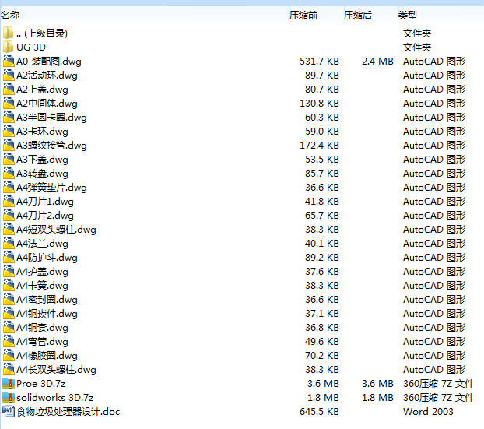Image resolution: width=484 pixels, height=429 pixels.
Task: Click the solidworks 3D.7z archive icon
Action: [x=9, y=397]
